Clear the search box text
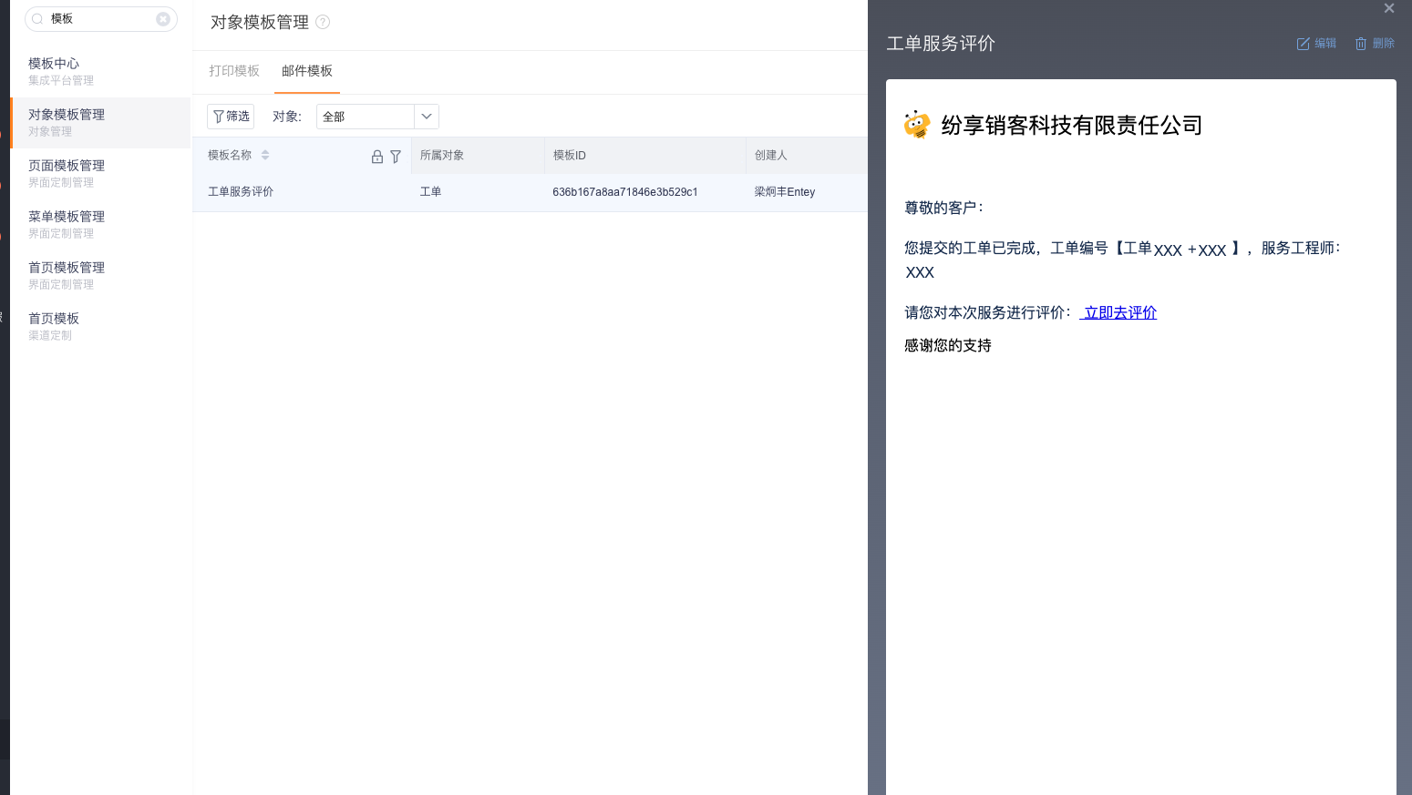Image resolution: width=1412 pixels, height=795 pixels. point(163,19)
